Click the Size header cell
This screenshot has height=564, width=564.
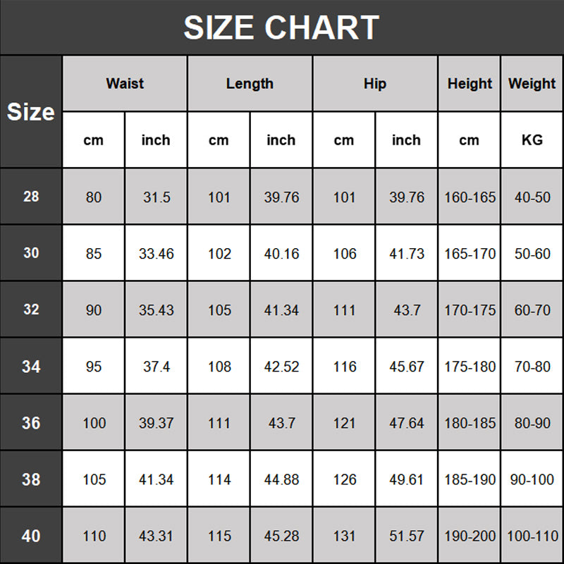pyautogui.click(x=31, y=111)
